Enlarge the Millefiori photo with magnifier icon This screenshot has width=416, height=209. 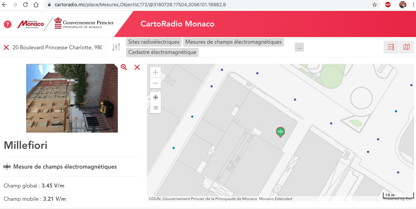(124, 67)
